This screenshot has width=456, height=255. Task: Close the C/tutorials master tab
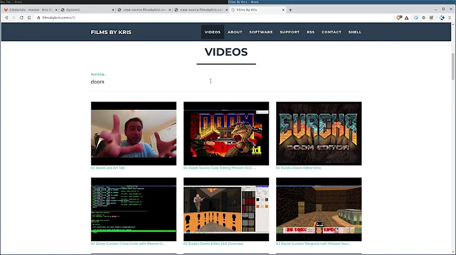click(56, 10)
